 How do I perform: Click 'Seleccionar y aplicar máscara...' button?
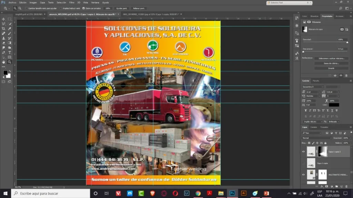331,58
